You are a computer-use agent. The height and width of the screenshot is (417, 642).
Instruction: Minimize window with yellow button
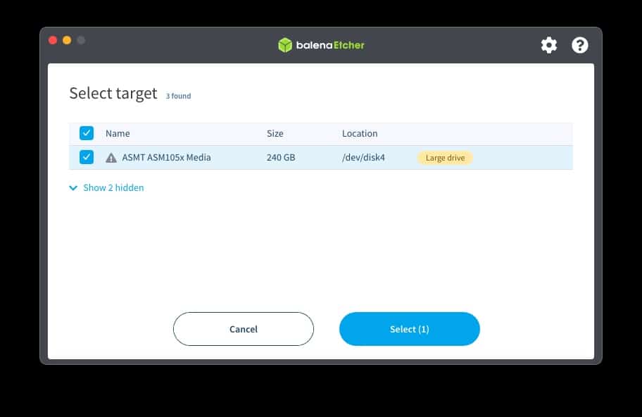[x=67, y=40]
